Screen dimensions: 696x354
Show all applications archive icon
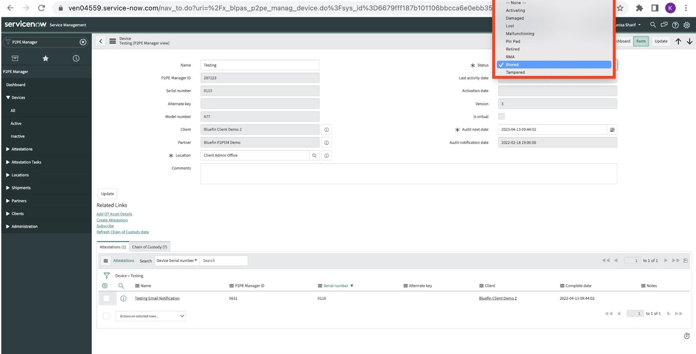[15, 58]
